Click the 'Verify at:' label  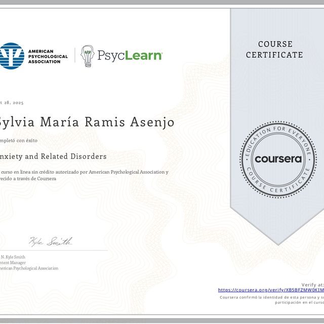[313, 285]
